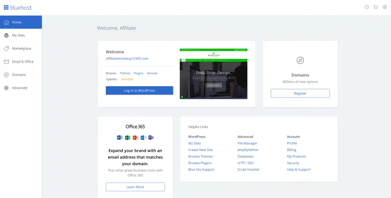Click the Available updates link
391x198 pixels.
point(127,79)
